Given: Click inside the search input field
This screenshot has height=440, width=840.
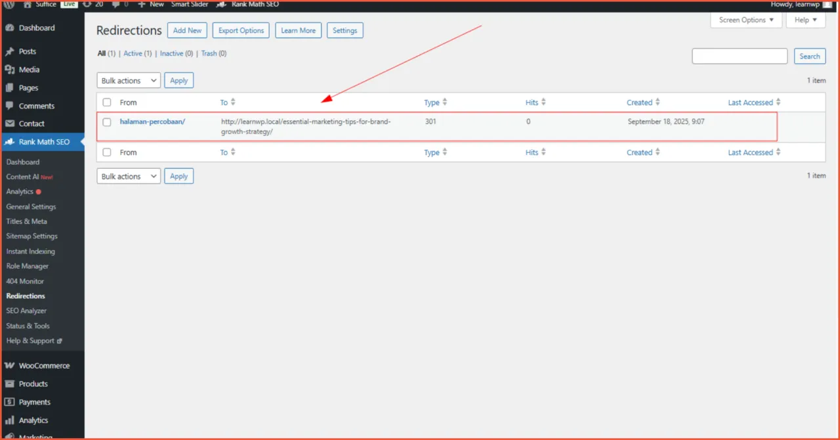Looking at the screenshot, I should (x=740, y=56).
